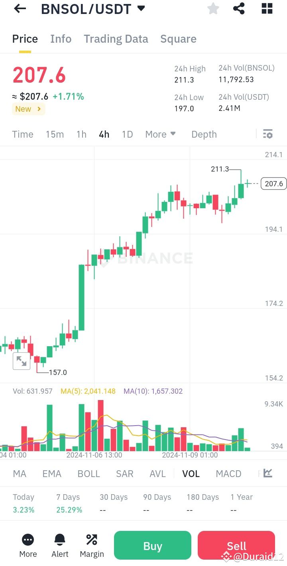This screenshot has width=287, height=566.
Task: Expand chart to fullscreen with the resize icon
Action: click(22, 361)
